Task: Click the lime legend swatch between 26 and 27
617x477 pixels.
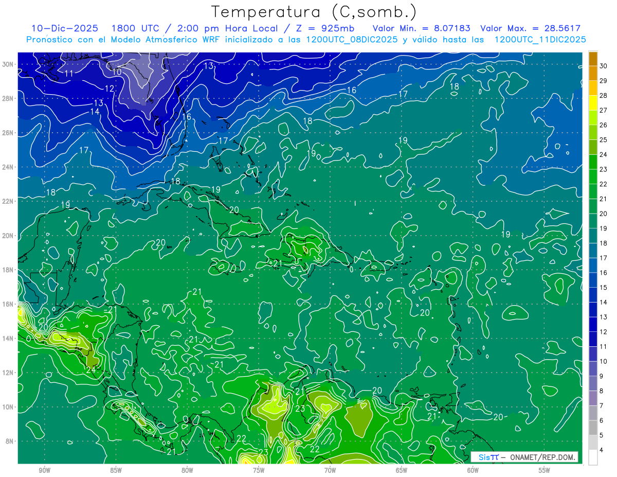Action: [x=593, y=117]
